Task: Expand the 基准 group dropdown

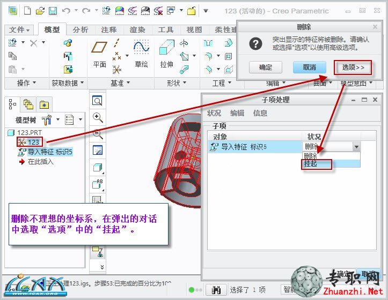Action: (120, 83)
